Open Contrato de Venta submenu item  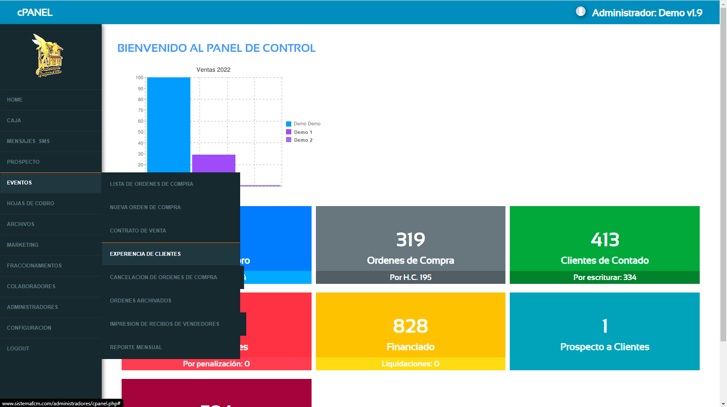click(138, 231)
